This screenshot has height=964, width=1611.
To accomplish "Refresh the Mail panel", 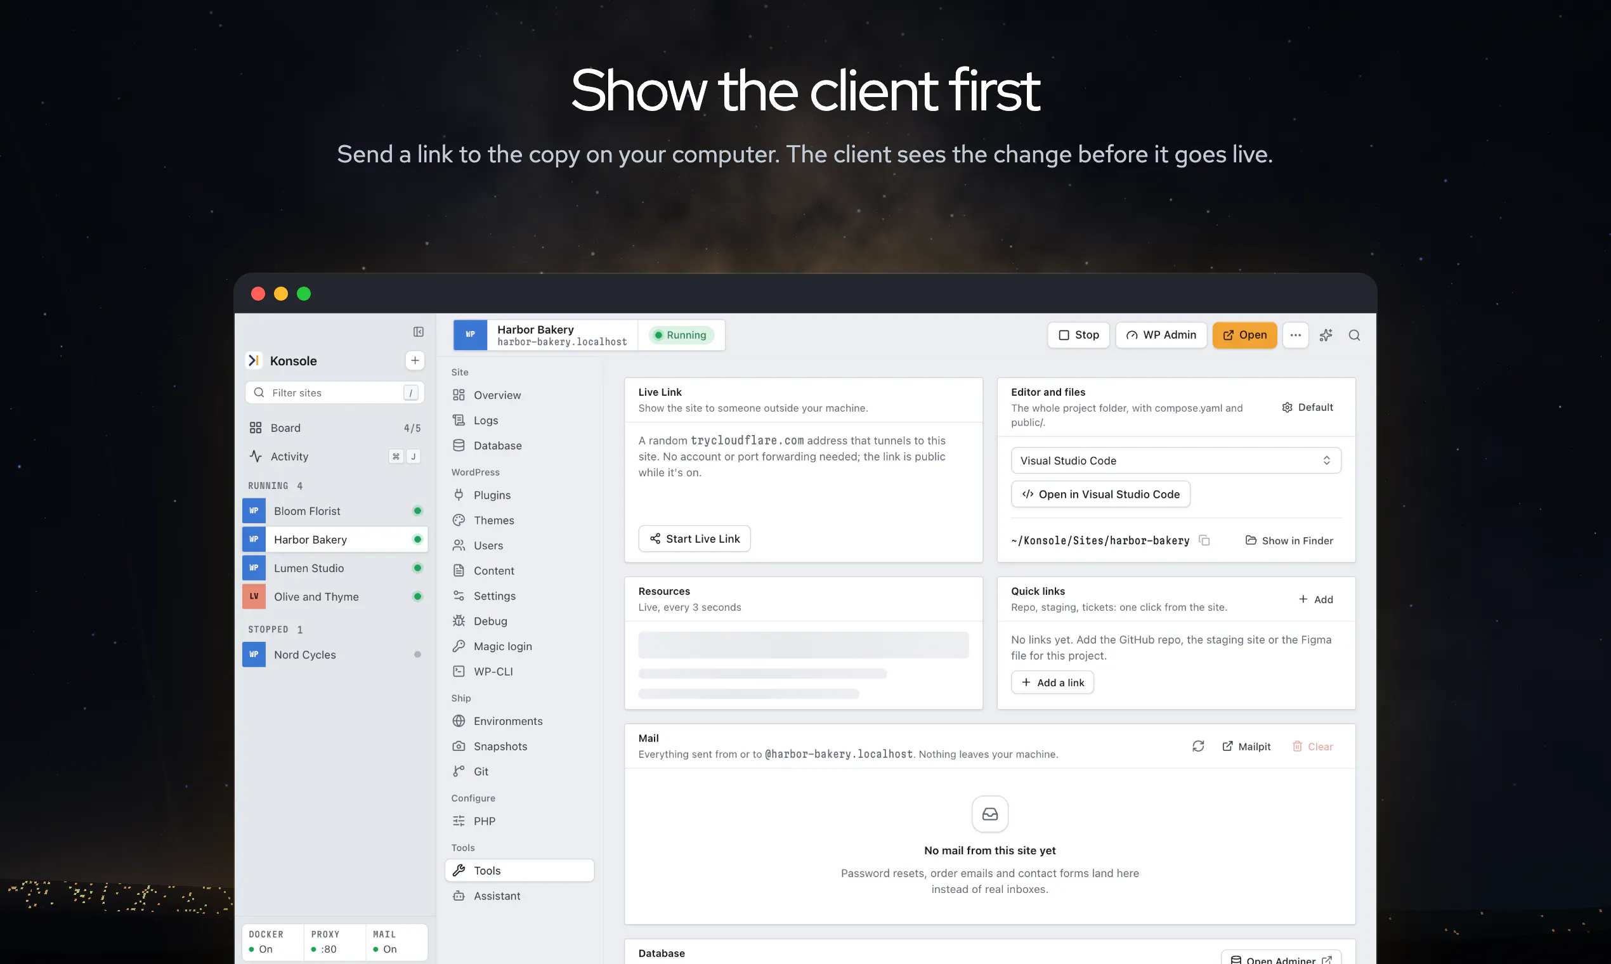I will pos(1198,746).
